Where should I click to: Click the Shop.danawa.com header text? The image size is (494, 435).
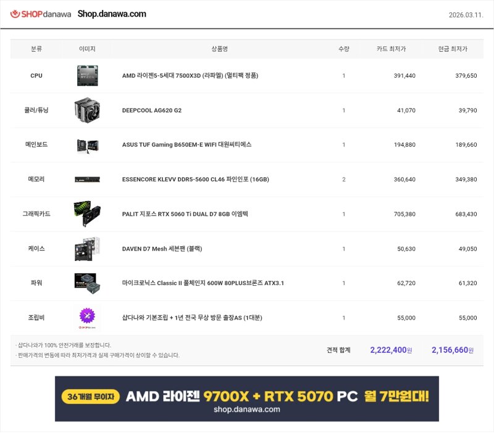point(112,14)
